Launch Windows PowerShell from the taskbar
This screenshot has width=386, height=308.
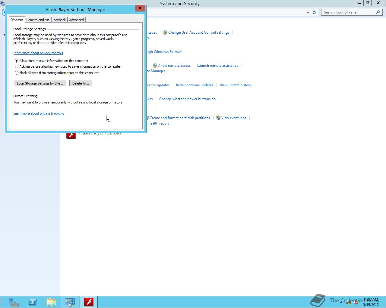(33, 302)
